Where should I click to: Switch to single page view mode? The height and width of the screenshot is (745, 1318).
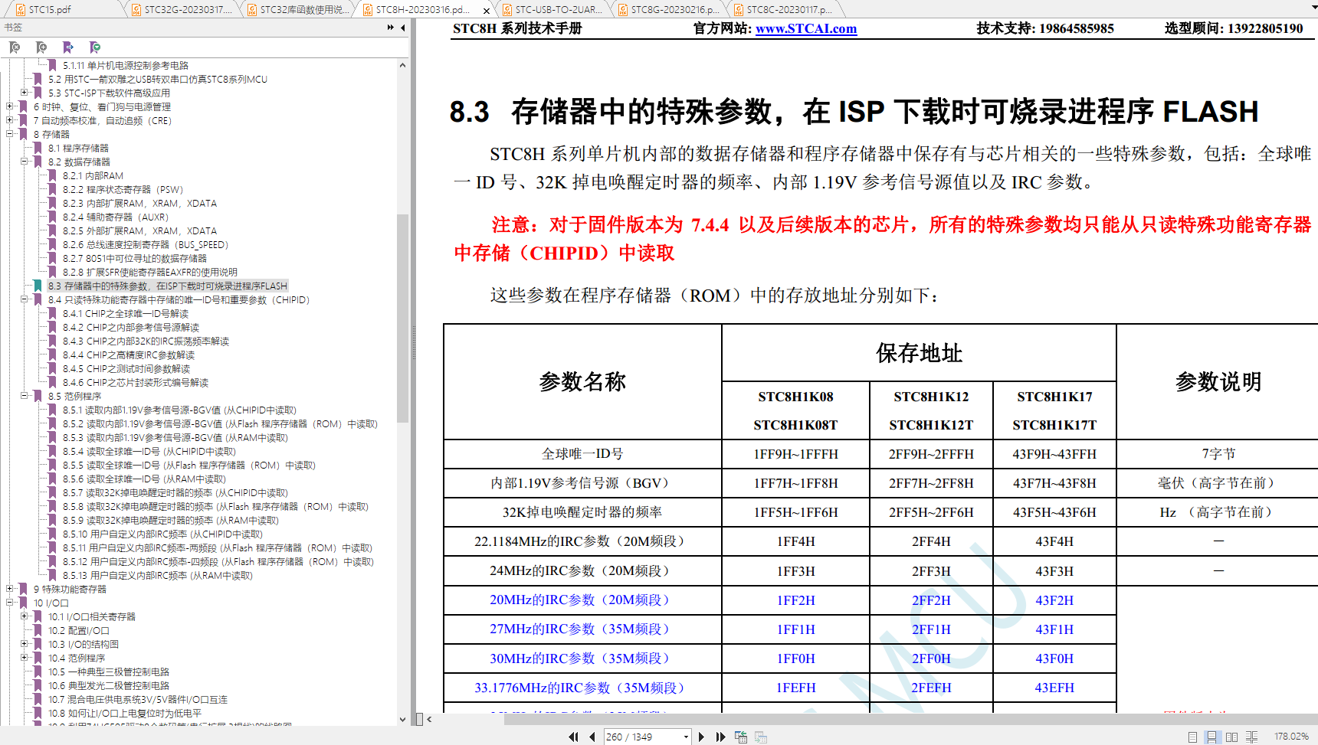coord(1192,737)
